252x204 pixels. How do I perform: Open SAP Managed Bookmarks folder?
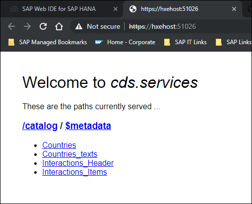pyautogui.click(x=48, y=42)
